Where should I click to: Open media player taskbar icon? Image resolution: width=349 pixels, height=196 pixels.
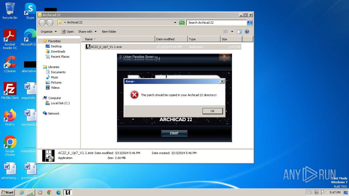click(x=40, y=192)
